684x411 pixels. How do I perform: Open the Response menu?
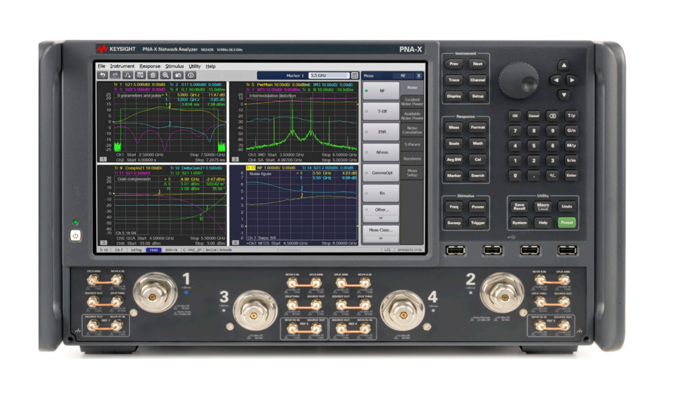click(149, 66)
